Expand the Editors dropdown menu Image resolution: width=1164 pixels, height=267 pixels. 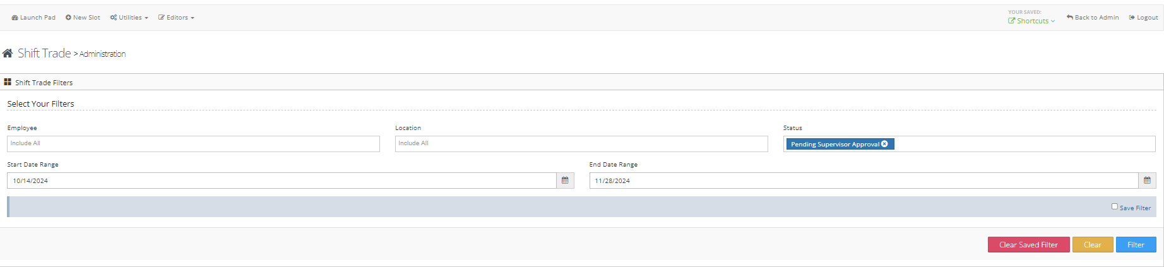(176, 18)
